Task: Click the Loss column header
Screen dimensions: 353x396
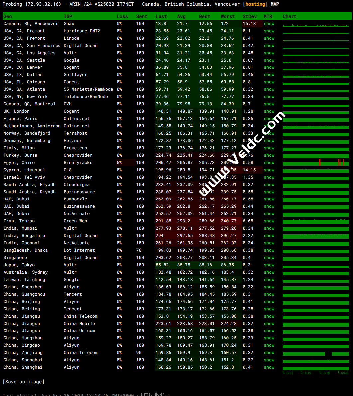Action: tap(122, 16)
